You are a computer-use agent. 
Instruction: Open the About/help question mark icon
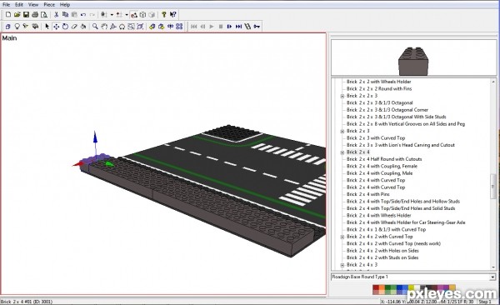pos(164,15)
